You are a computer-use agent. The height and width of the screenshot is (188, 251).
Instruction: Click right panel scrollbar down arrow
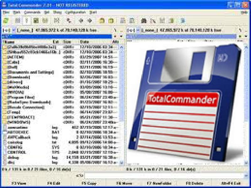[246, 163]
